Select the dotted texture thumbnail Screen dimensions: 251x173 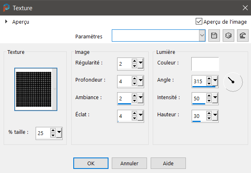33,89
